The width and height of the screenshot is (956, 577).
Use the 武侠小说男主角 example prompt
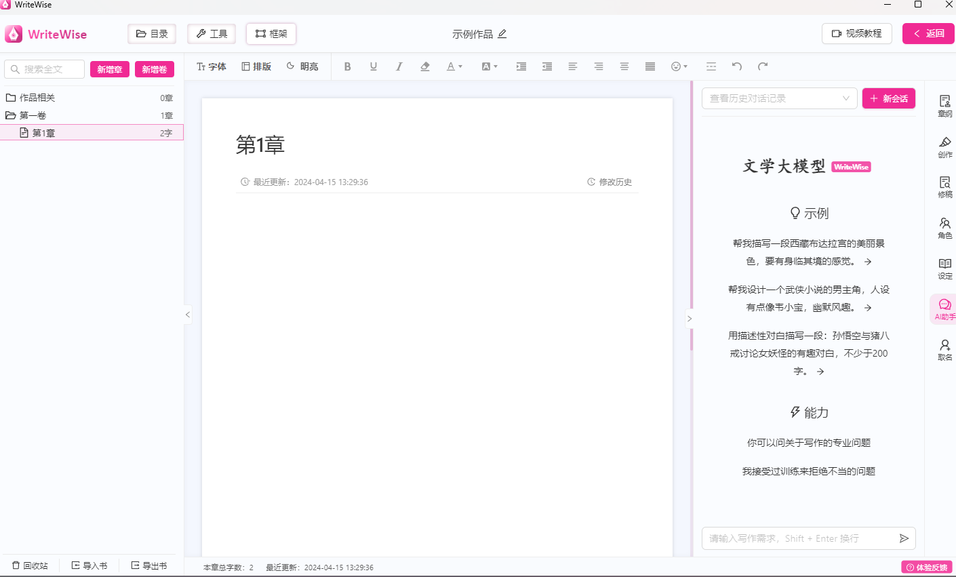pyautogui.click(x=809, y=298)
